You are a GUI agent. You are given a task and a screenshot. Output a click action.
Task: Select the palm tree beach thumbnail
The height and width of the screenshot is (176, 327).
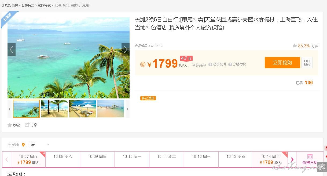click(54, 109)
